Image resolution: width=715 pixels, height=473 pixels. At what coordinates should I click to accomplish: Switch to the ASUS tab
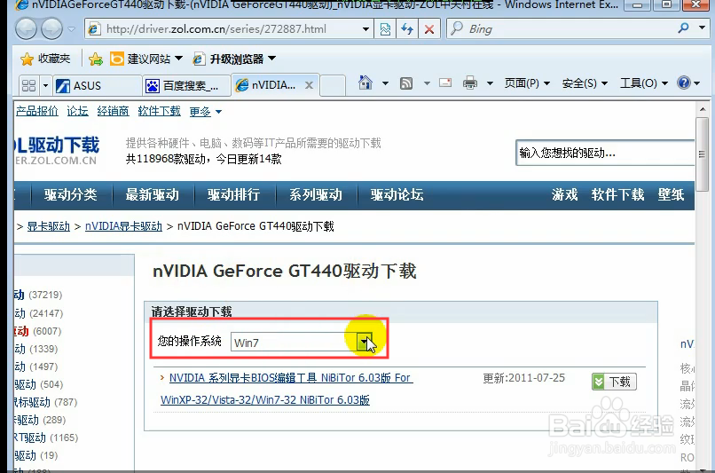click(97, 86)
